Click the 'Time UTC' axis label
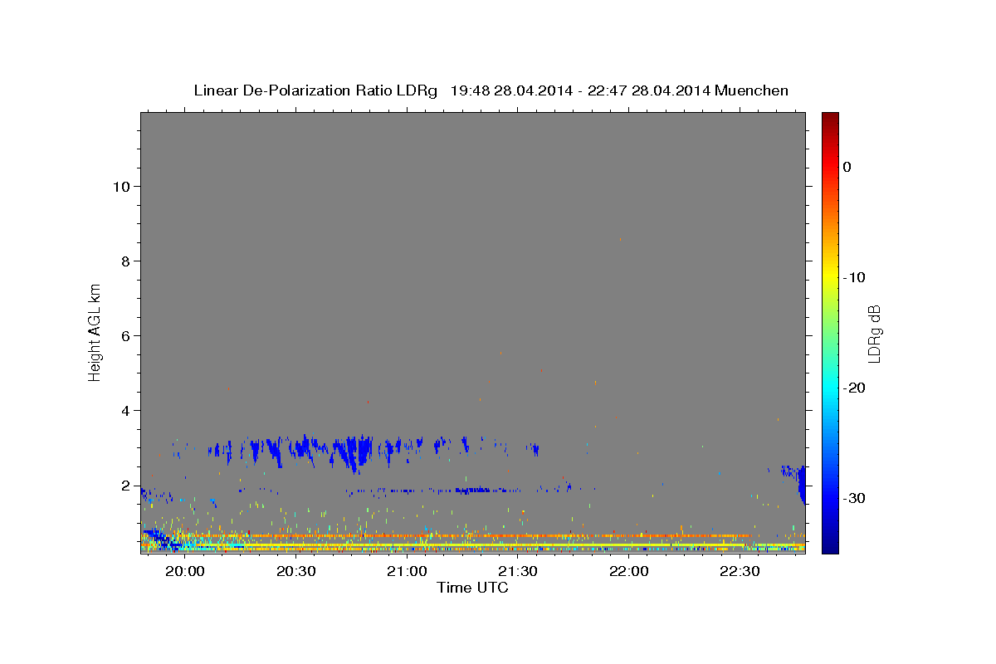 click(x=472, y=588)
